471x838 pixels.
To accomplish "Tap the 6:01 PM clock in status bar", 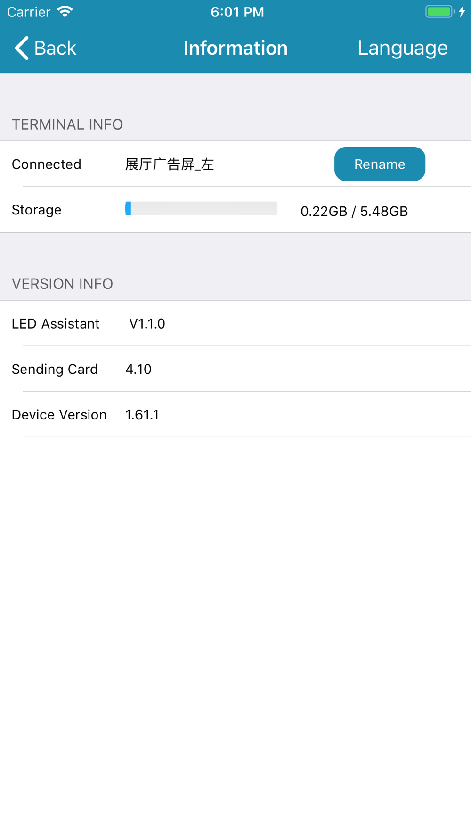I will pos(237,12).
